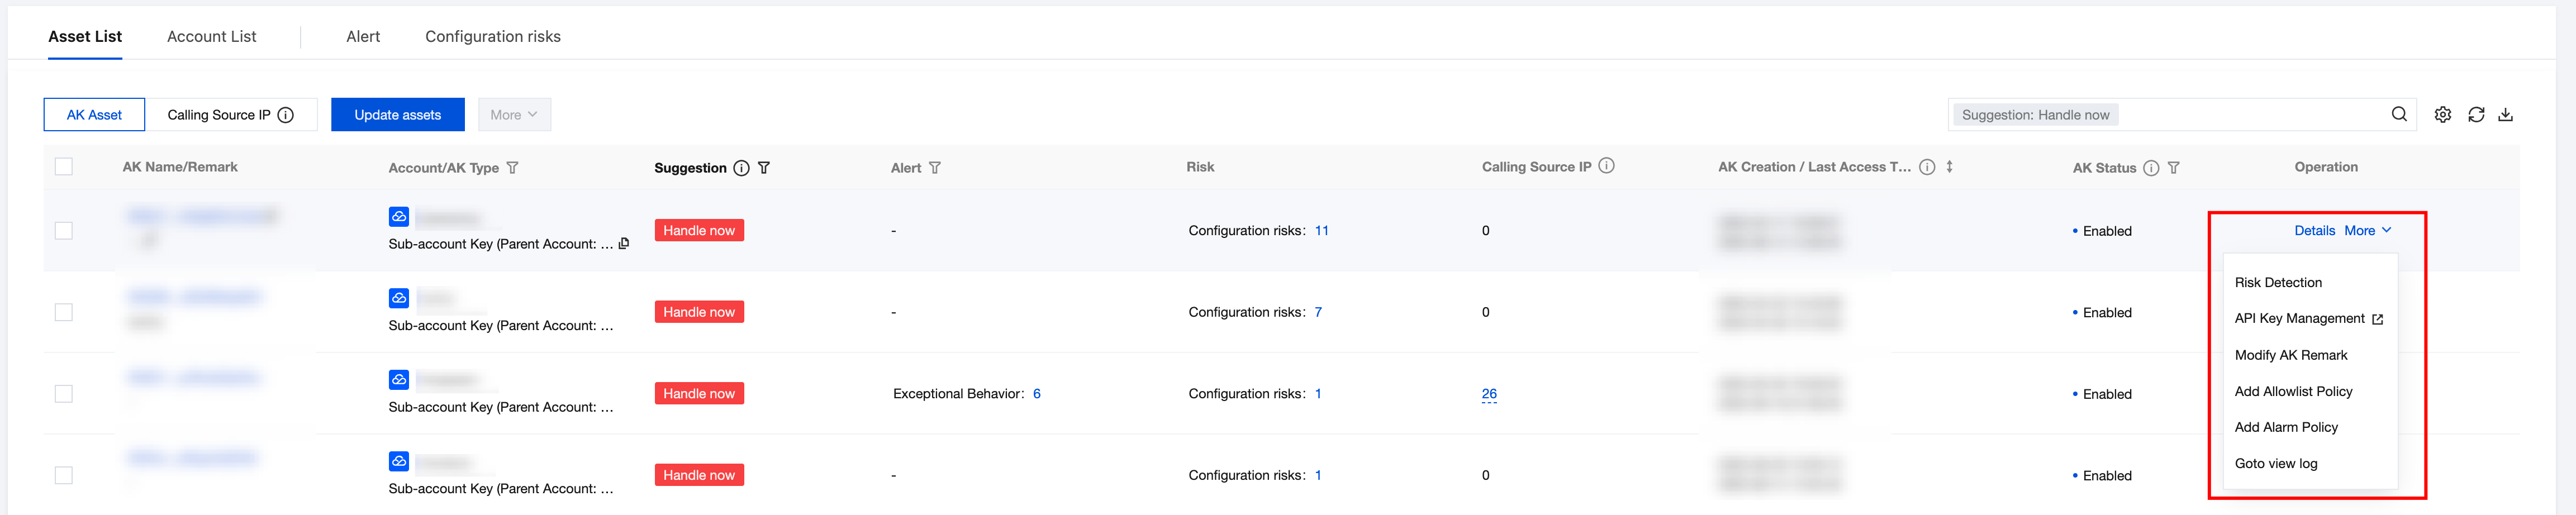Image resolution: width=2576 pixels, height=515 pixels.
Task: Click the download export icon
Action: (2506, 114)
